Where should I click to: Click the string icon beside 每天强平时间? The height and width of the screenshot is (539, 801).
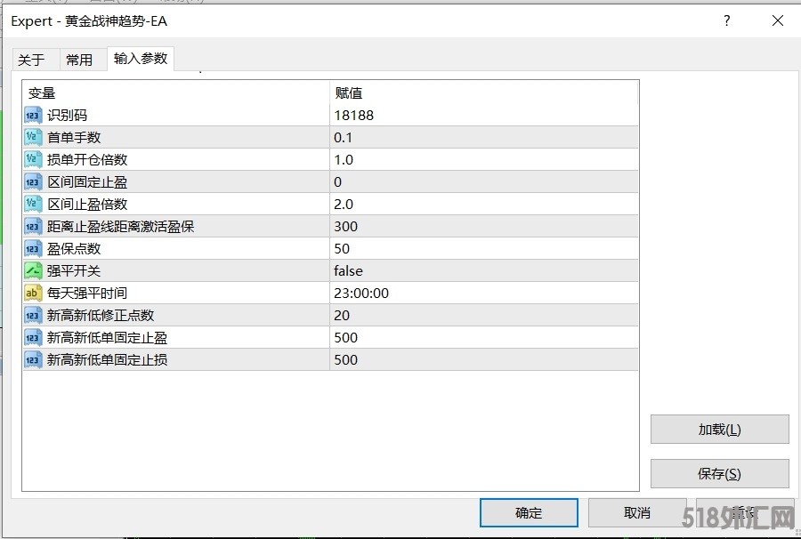tap(33, 293)
